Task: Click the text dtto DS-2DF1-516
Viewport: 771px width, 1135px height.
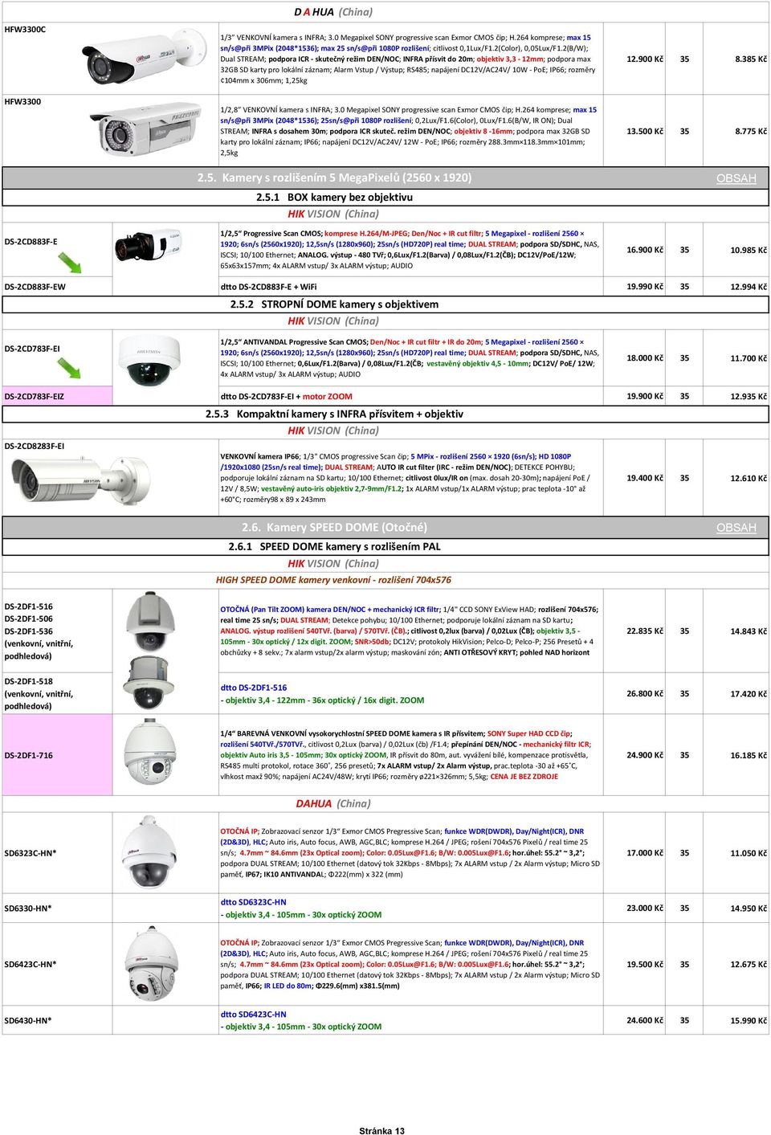Action: pyautogui.click(x=253, y=688)
